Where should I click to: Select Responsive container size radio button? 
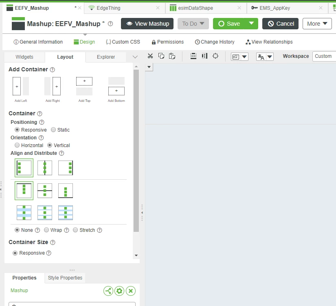click(15, 253)
